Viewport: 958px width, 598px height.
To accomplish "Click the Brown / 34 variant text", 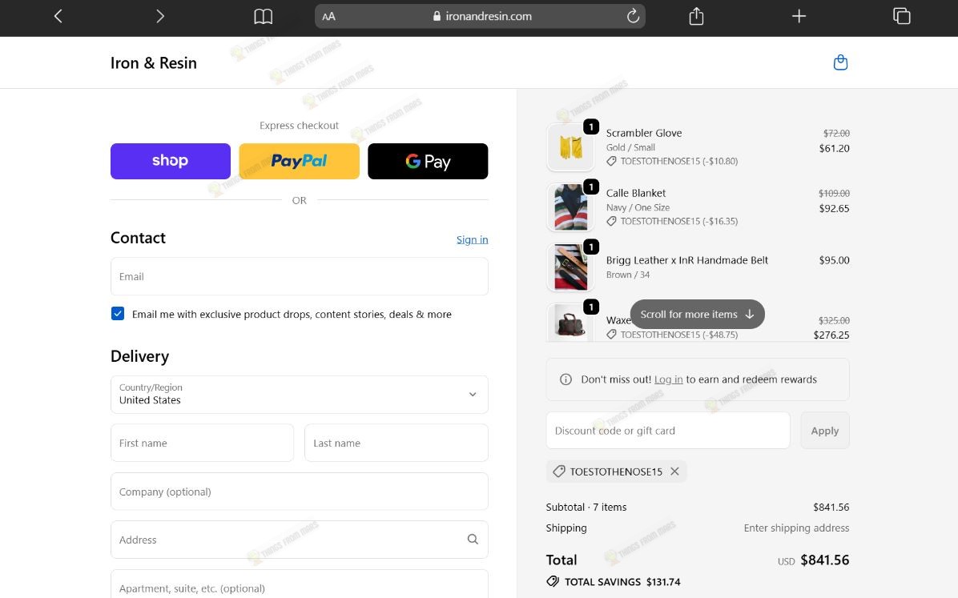I will pyautogui.click(x=628, y=275).
